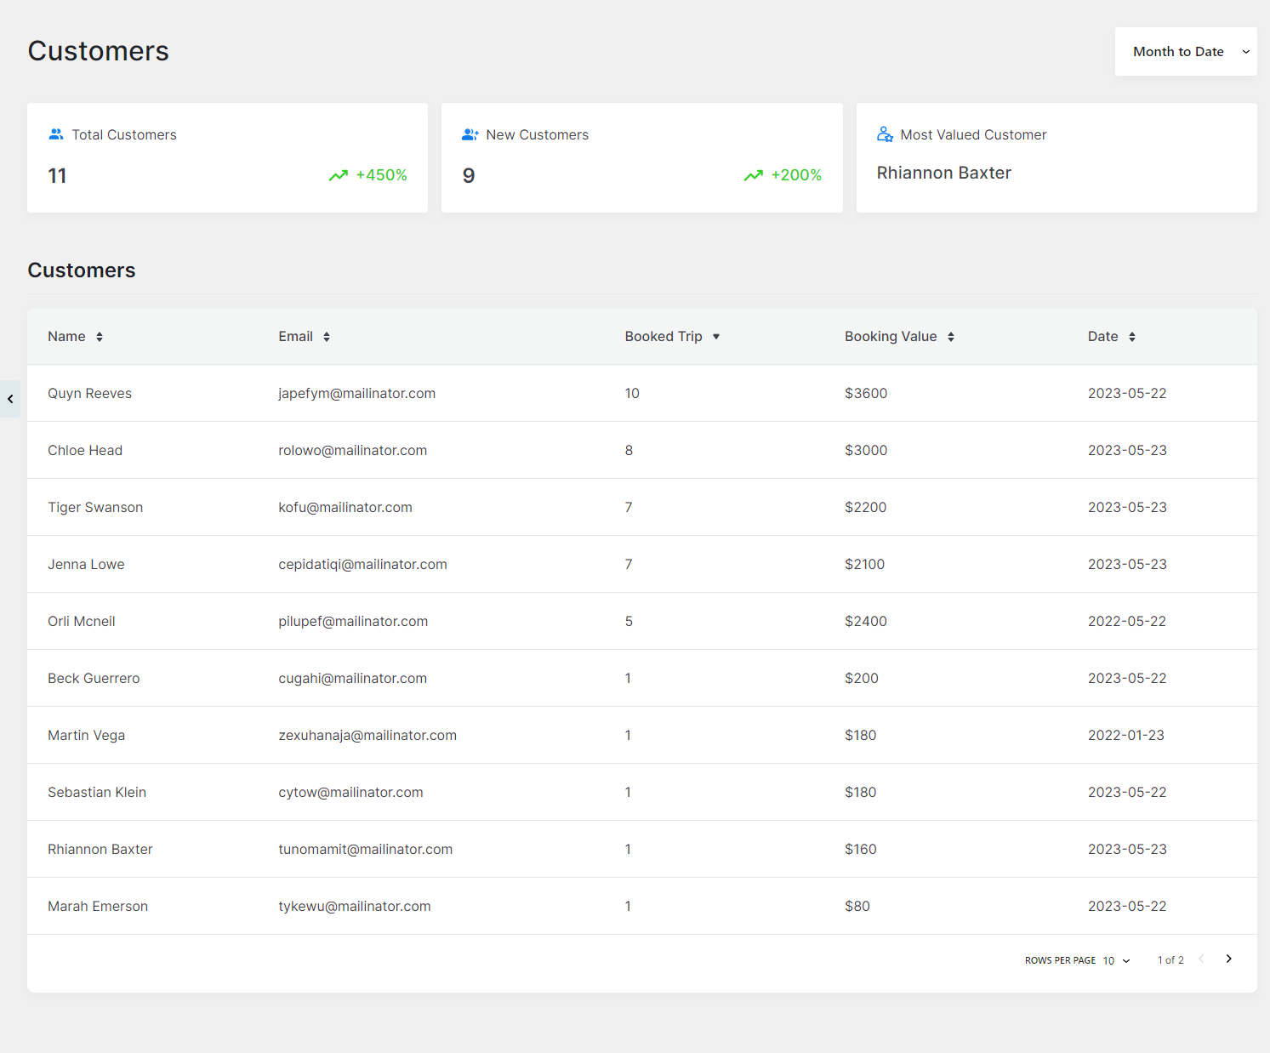
Task: Select the Marah Emerson table row
Action: tap(642, 906)
